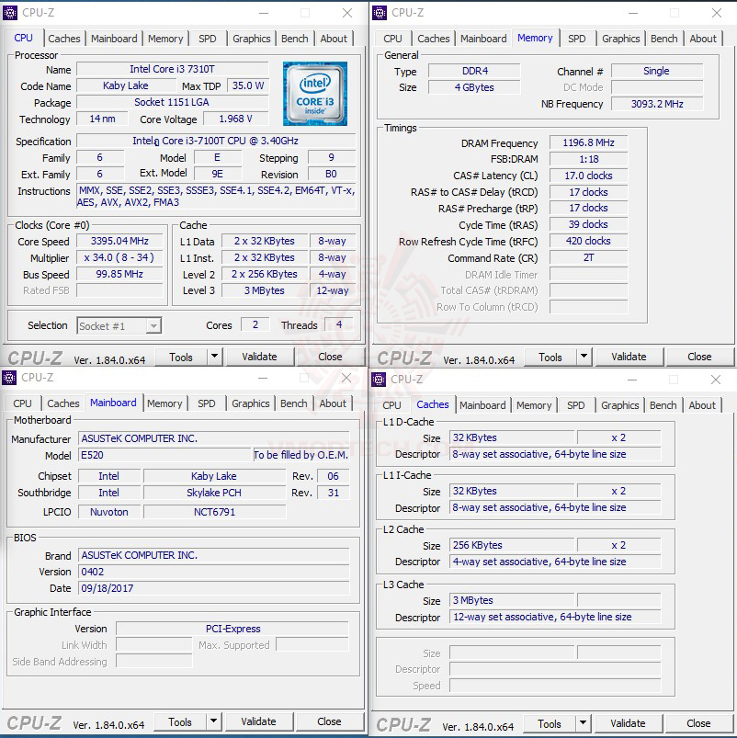Image resolution: width=737 pixels, height=738 pixels.
Task: Click Close button in Mainboard window
Action: pyautogui.click(x=329, y=721)
